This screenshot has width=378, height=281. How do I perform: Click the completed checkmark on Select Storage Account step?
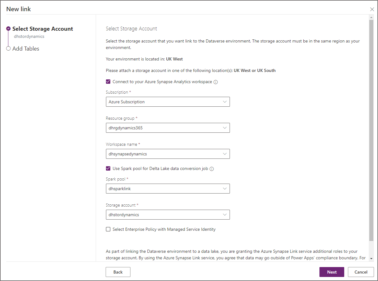tap(8, 28)
